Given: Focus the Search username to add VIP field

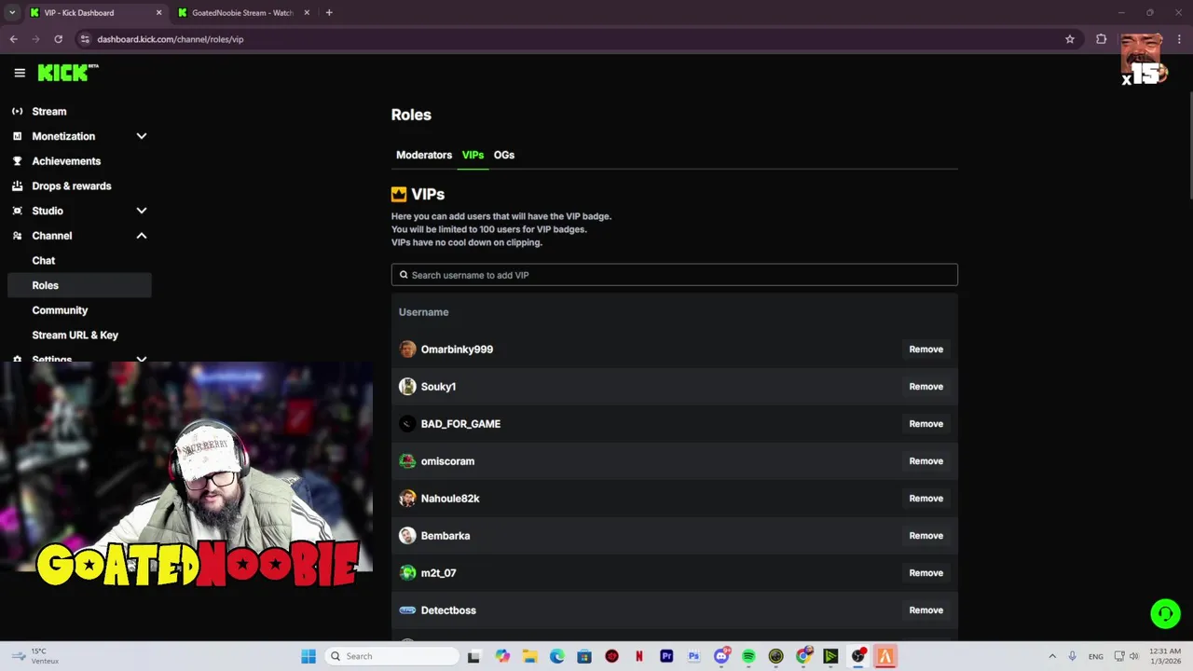Looking at the screenshot, I should point(674,275).
